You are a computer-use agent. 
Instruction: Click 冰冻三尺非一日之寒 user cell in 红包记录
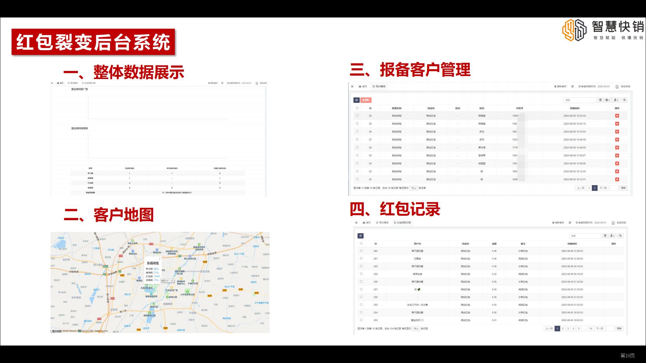click(x=417, y=305)
